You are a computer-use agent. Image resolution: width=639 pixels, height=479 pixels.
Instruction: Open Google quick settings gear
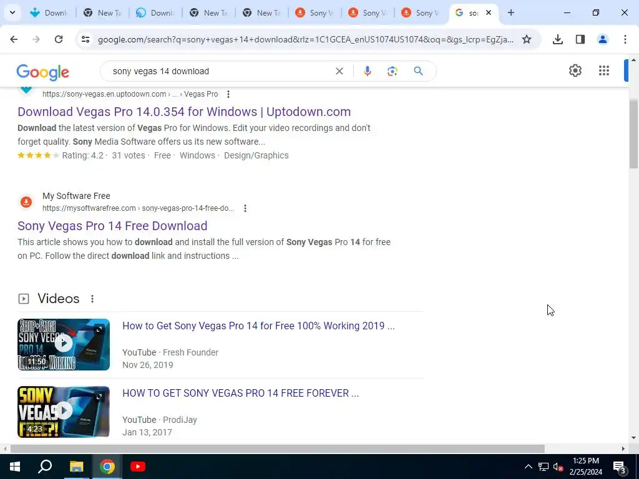click(575, 70)
